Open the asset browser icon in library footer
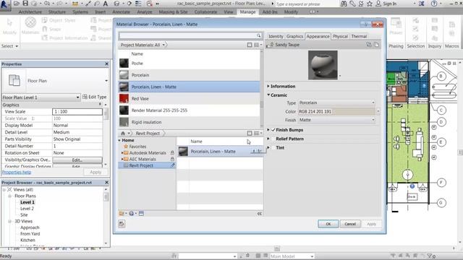 tap(141, 214)
